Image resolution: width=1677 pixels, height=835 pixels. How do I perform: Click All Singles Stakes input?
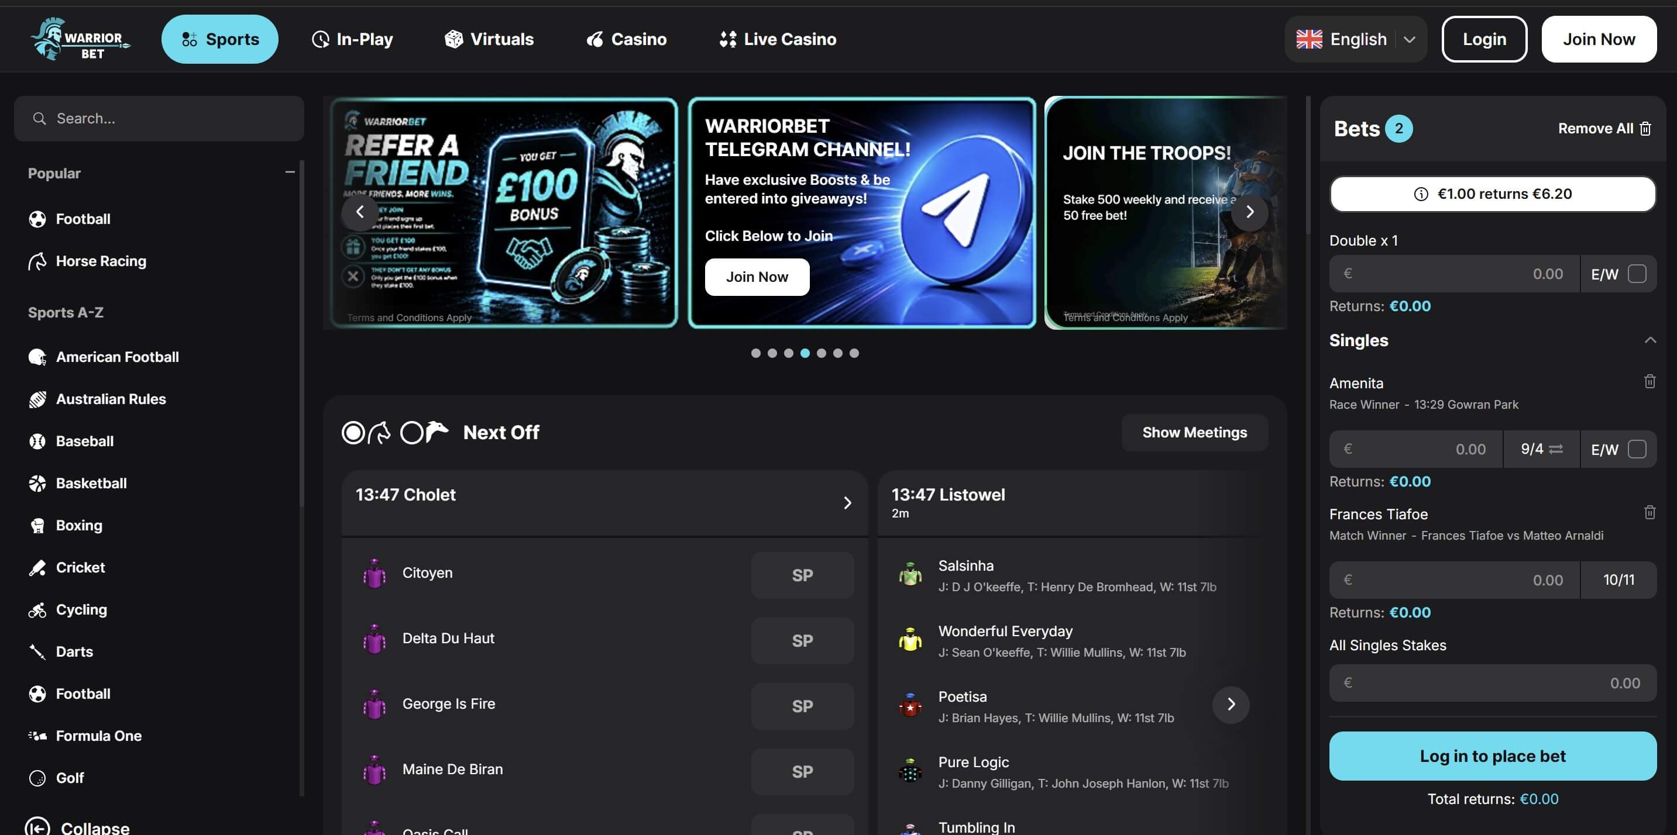point(1492,683)
